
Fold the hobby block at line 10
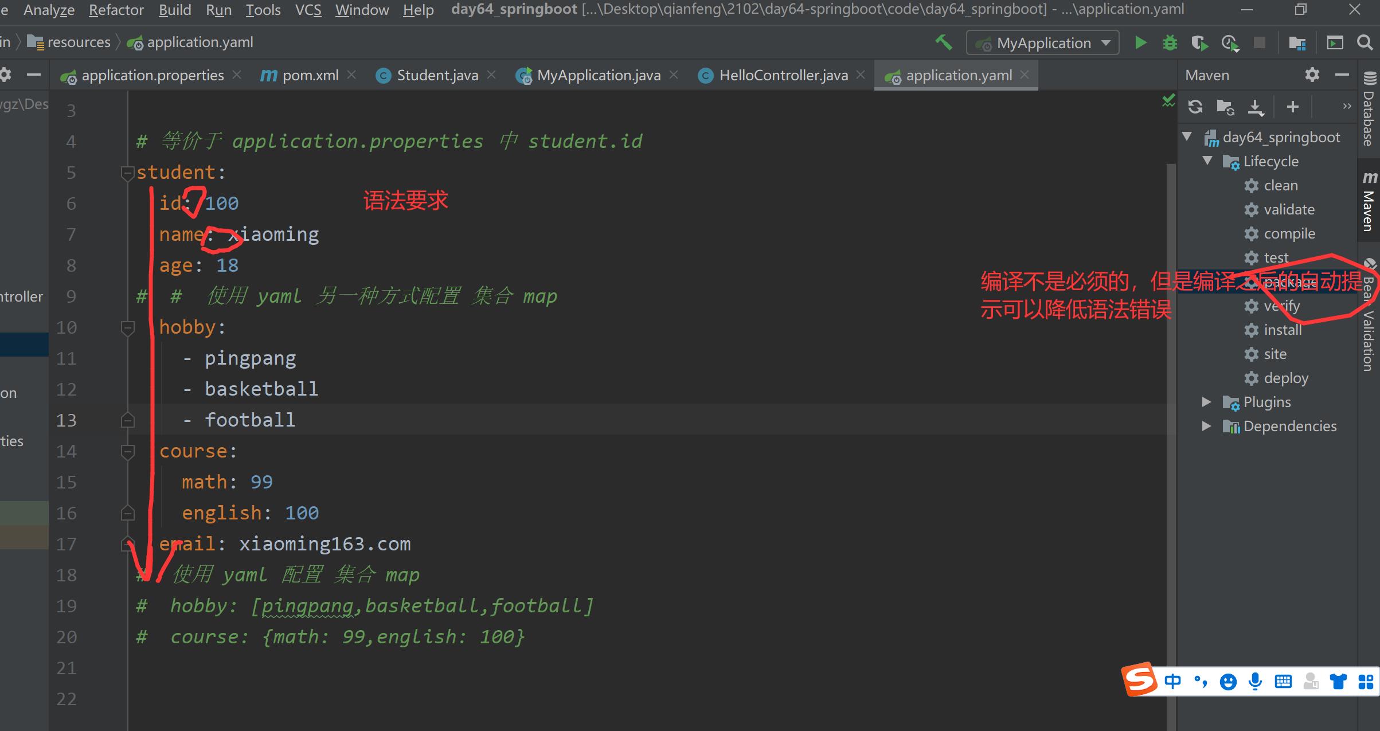pyautogui.click(x=127, y=327)
